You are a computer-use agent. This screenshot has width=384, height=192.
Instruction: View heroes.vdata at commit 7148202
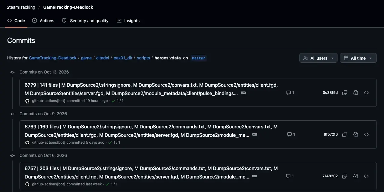point(355,176)
